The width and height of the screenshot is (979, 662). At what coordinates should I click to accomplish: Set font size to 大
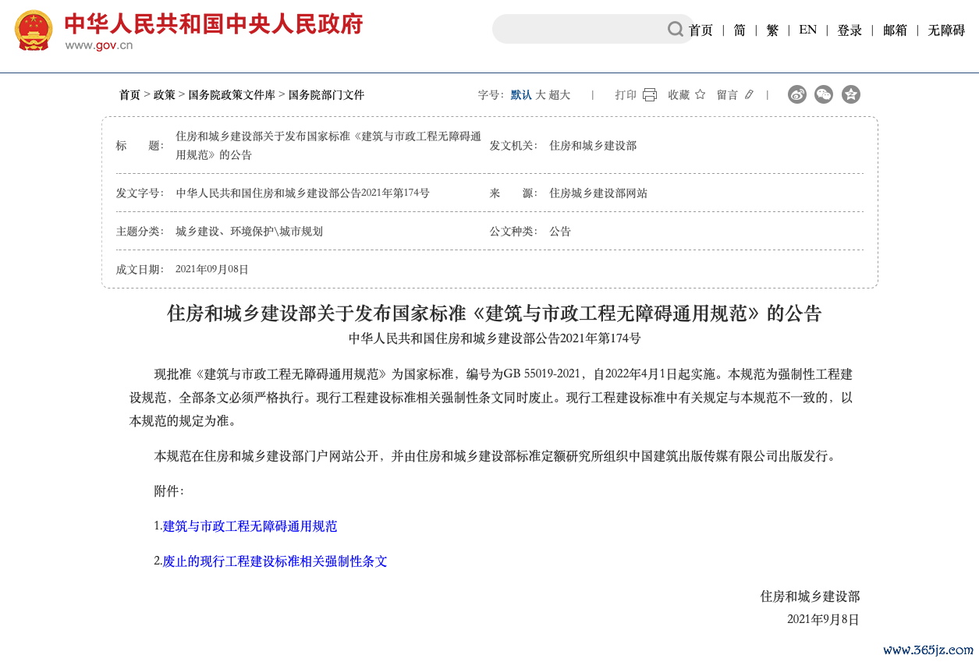pos(540,94)
